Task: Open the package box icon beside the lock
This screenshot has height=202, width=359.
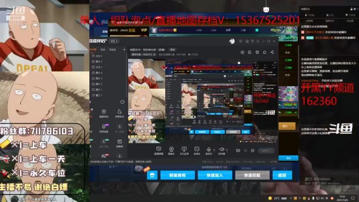Action: [257, 52]
